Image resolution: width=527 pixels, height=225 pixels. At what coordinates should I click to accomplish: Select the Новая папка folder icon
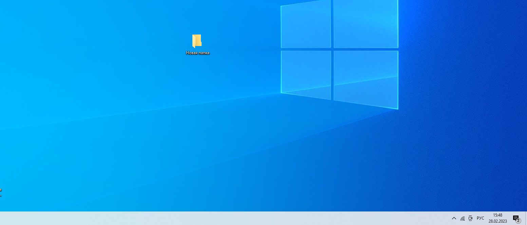point(197,41)
